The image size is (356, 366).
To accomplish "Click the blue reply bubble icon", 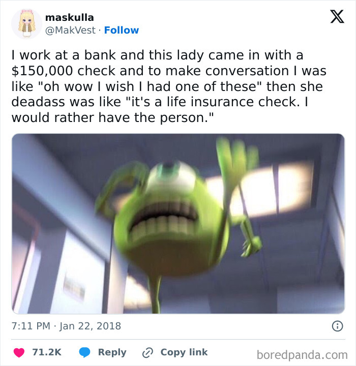I will pos(84,352).
